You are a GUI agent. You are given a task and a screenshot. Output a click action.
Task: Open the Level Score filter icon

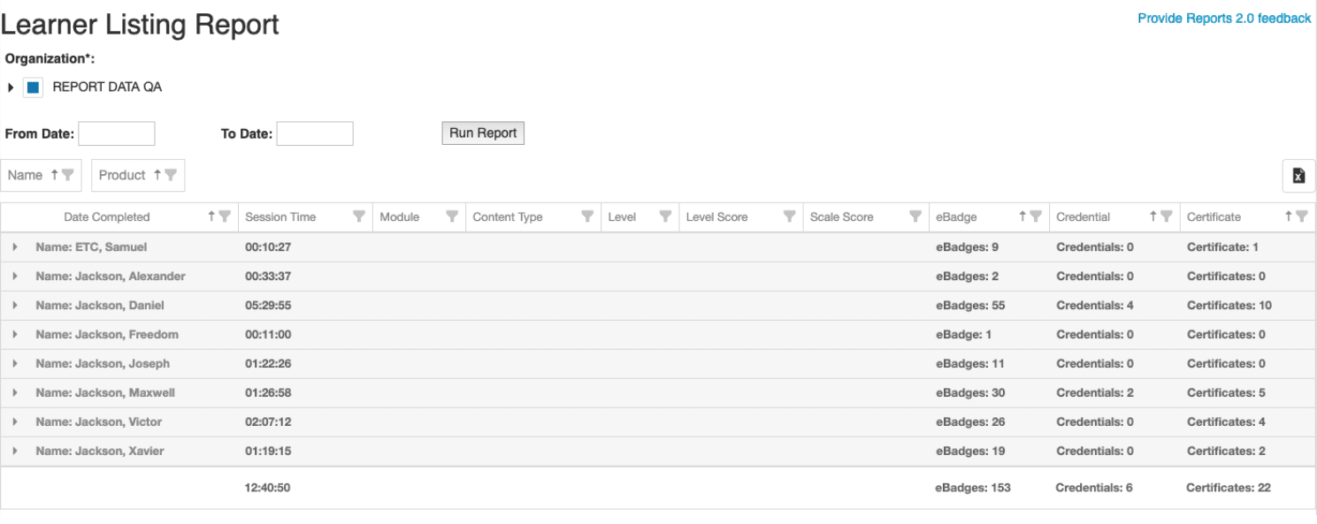coord(789,216)
